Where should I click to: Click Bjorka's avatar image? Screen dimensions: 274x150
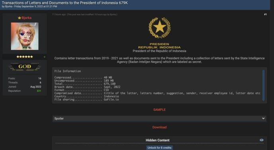click(x=25, y=36)
